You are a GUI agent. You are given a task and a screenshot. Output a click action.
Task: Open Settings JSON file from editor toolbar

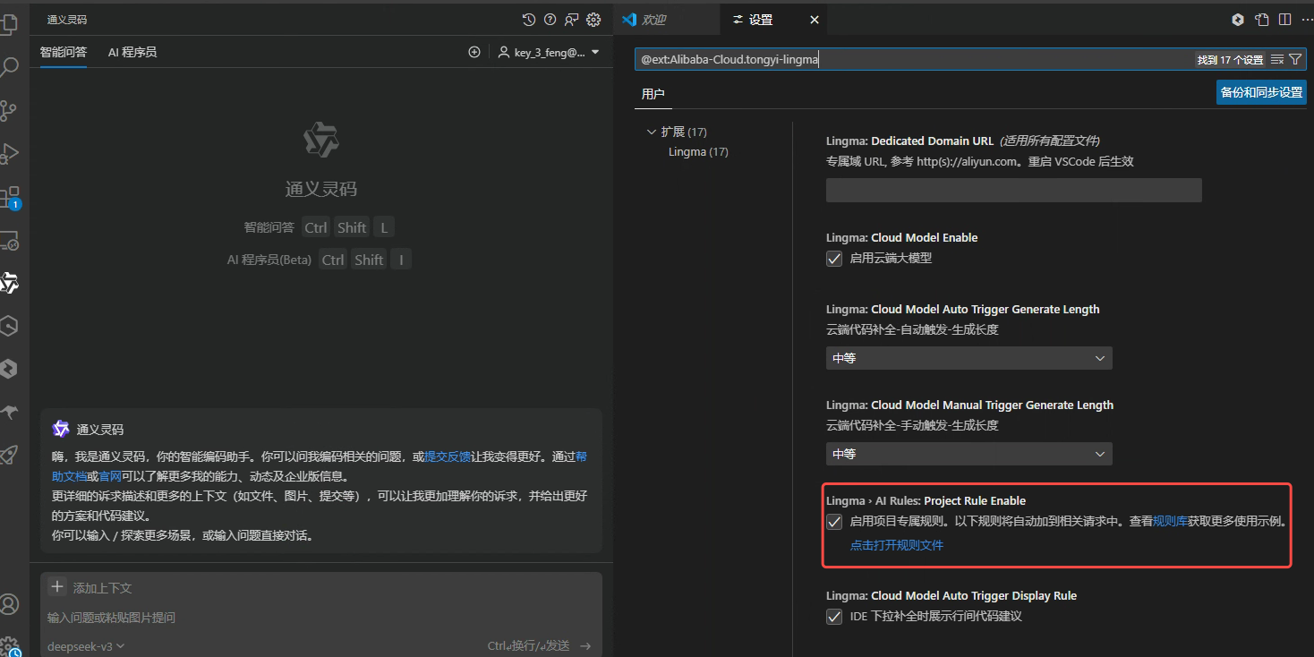pos(1262,20)
